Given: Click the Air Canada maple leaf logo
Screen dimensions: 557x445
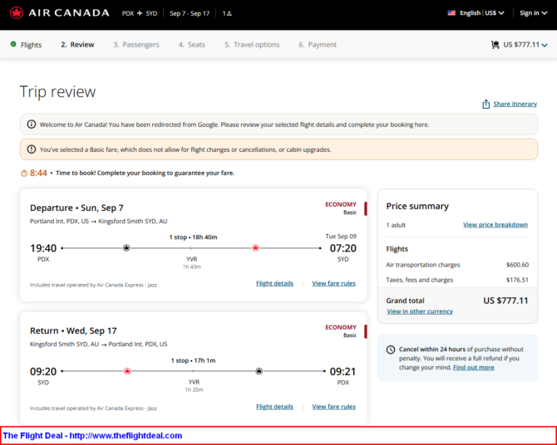Looking at the screenshot, I should (x=17, y=12).
